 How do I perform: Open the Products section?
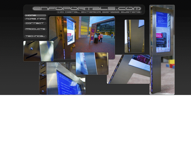tap(35, 29)
